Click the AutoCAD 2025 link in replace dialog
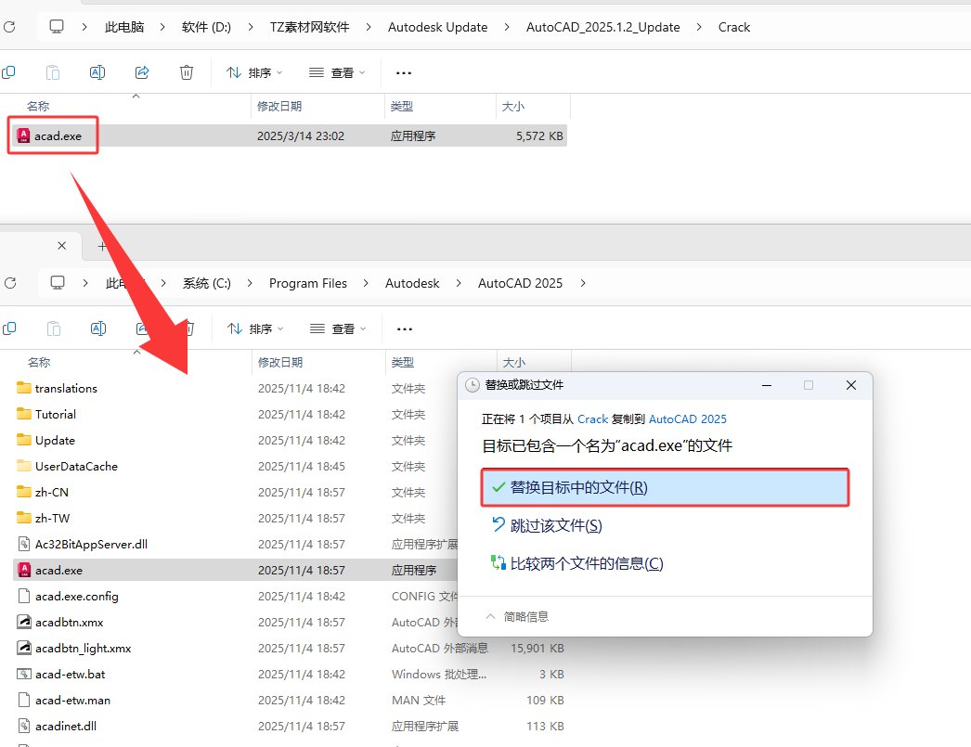The image size is (971, 747). 687,419
